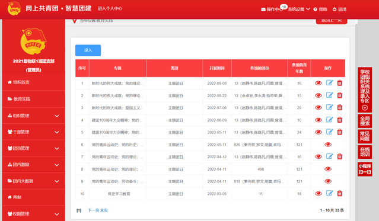Edit the 2022-04-12 activity record
The height and width of the screenshot is (221, 379).
coord(329,156)
